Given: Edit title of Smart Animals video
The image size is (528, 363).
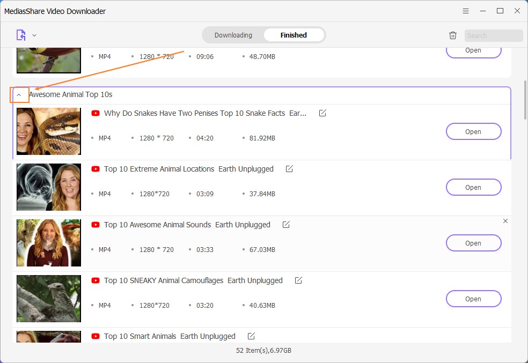Looking at the screenshot, I should [251, 336].
